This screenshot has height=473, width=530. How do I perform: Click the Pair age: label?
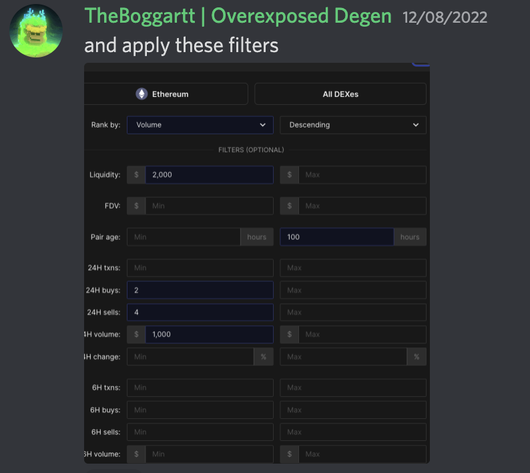pos(105,237)
